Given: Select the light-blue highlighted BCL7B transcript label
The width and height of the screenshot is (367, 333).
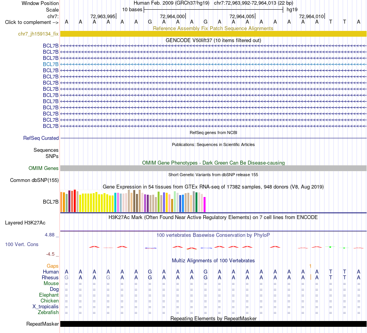Looking at the screenshot, I should coord(51,64).
